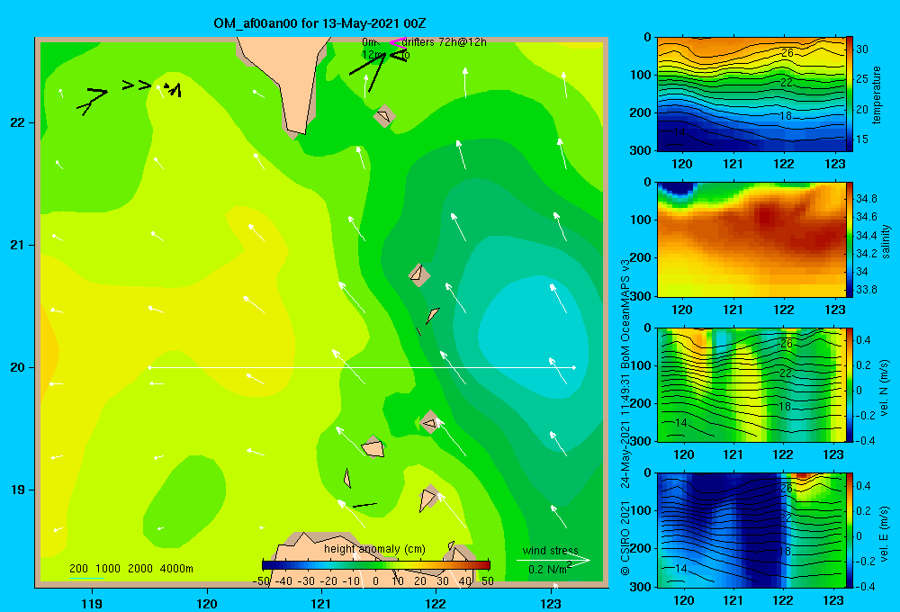The height and width of the screenshot is (612, 900).
Task: Click the white transect line at 20N
Action: pyautogui.click(x=362, y=367)
